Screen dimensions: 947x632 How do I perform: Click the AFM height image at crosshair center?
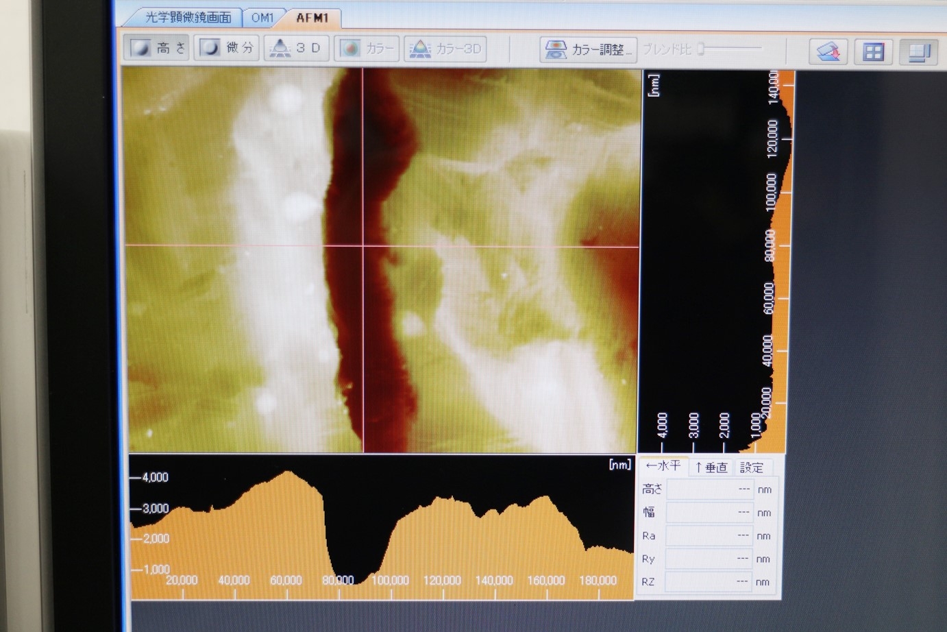[362, 245]
